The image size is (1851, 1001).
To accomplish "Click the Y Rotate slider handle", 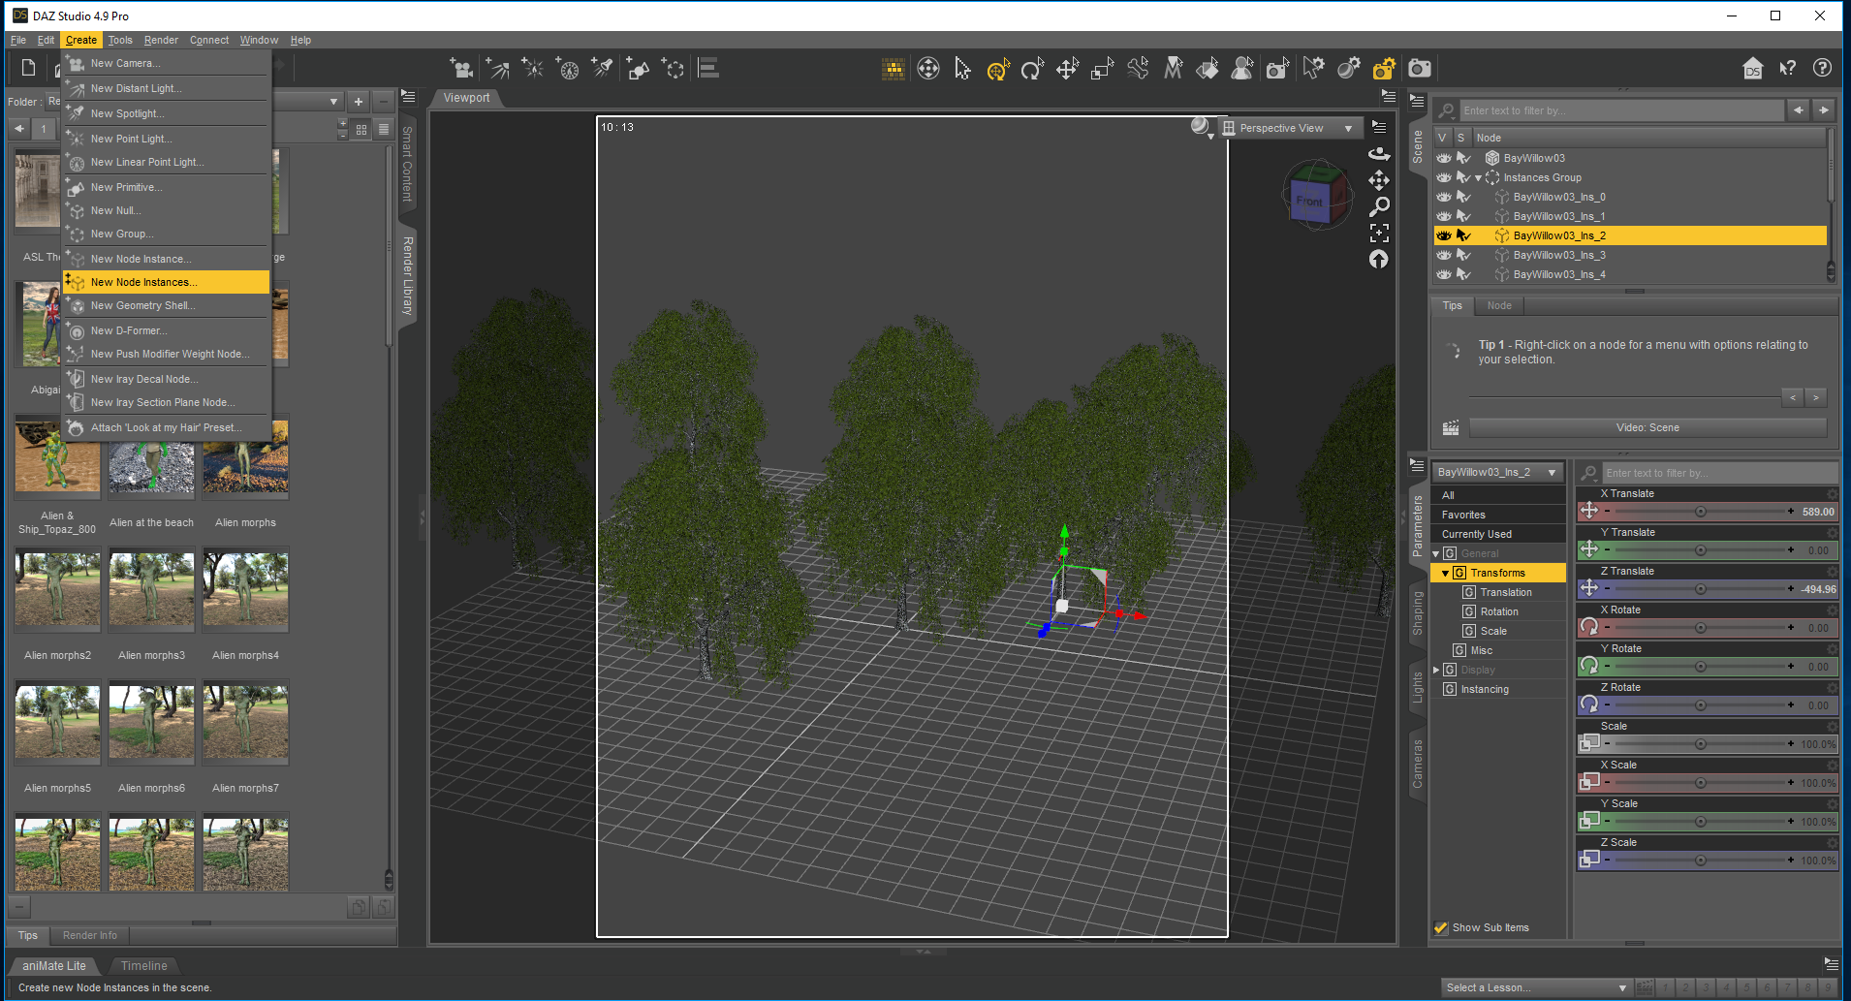I will (1700, 667).
